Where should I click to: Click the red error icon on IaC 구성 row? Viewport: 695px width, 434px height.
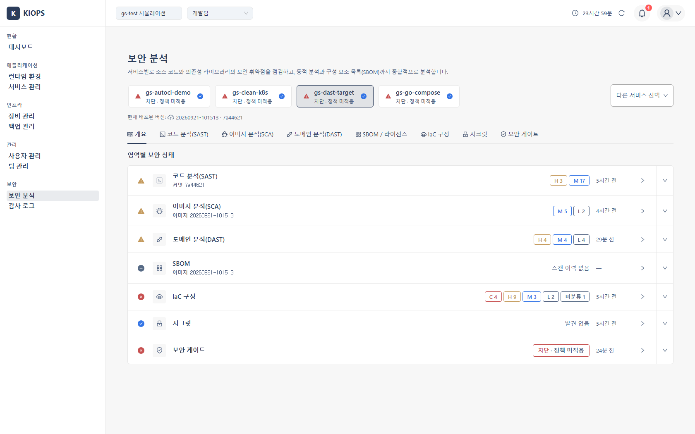click(141, 297)
